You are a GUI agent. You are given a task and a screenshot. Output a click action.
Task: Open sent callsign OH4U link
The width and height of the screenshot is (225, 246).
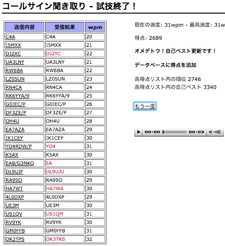(12, 121)
